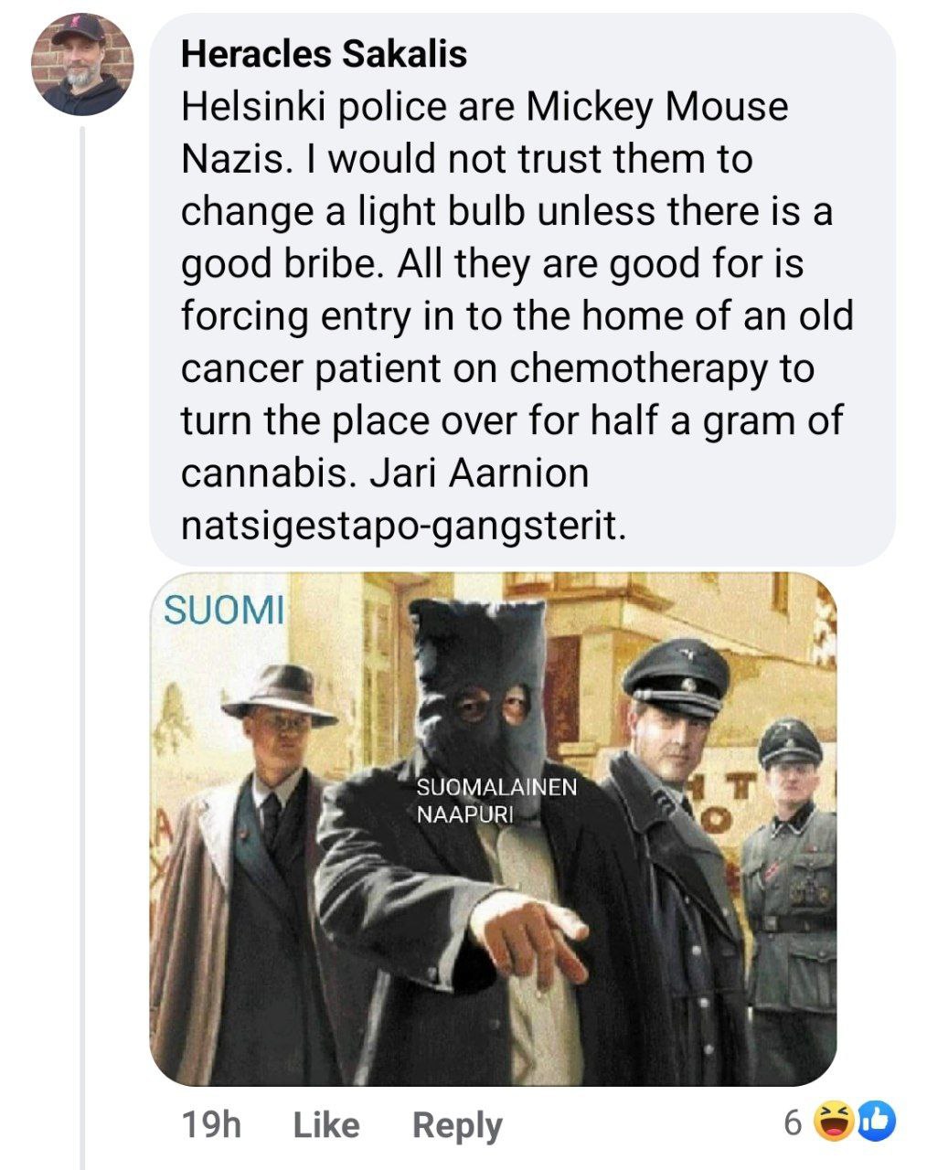The height and width of the screenshot is (1170, 927).
Task: Click the SUOMI label on the meme
Action: click(x=224, y=610)
